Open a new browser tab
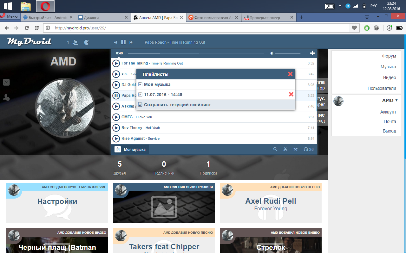This screenshot has height=253, width=406. (301, 17)
